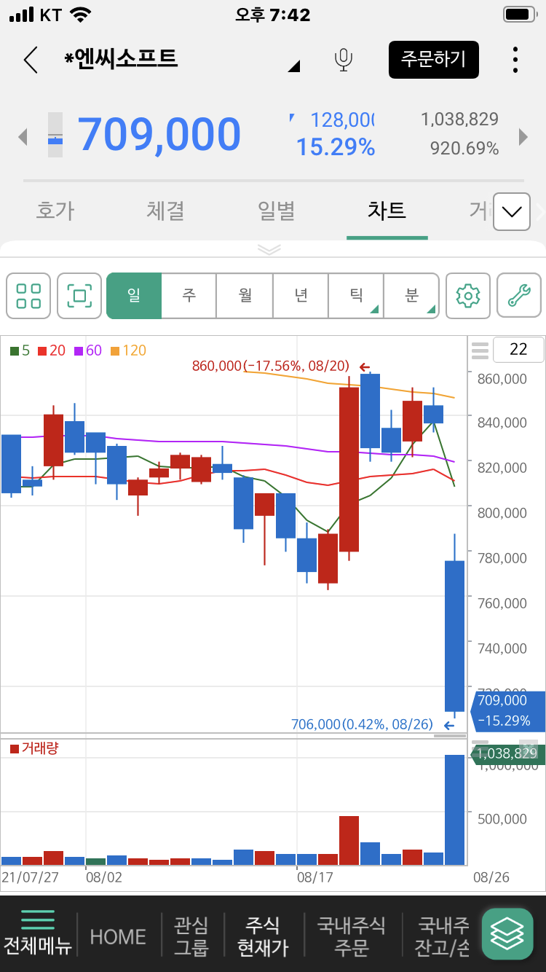Tap the 거래량 volume legend label
The width and height of the screenshot is (546, 972).
click(x=34, y=748)
